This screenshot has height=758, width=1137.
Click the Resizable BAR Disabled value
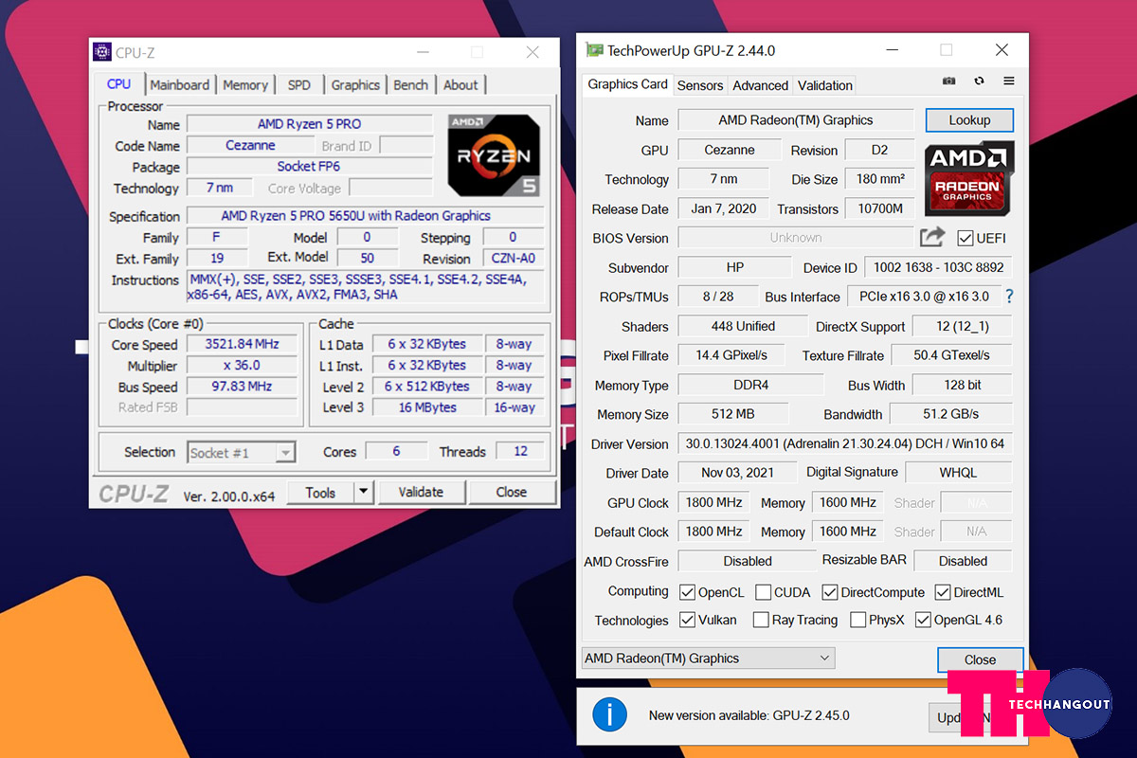963,561
